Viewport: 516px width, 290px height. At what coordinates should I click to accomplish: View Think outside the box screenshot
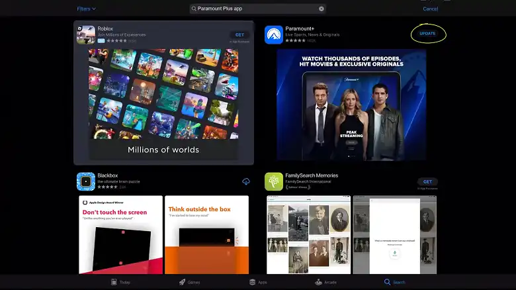(206, 234)
